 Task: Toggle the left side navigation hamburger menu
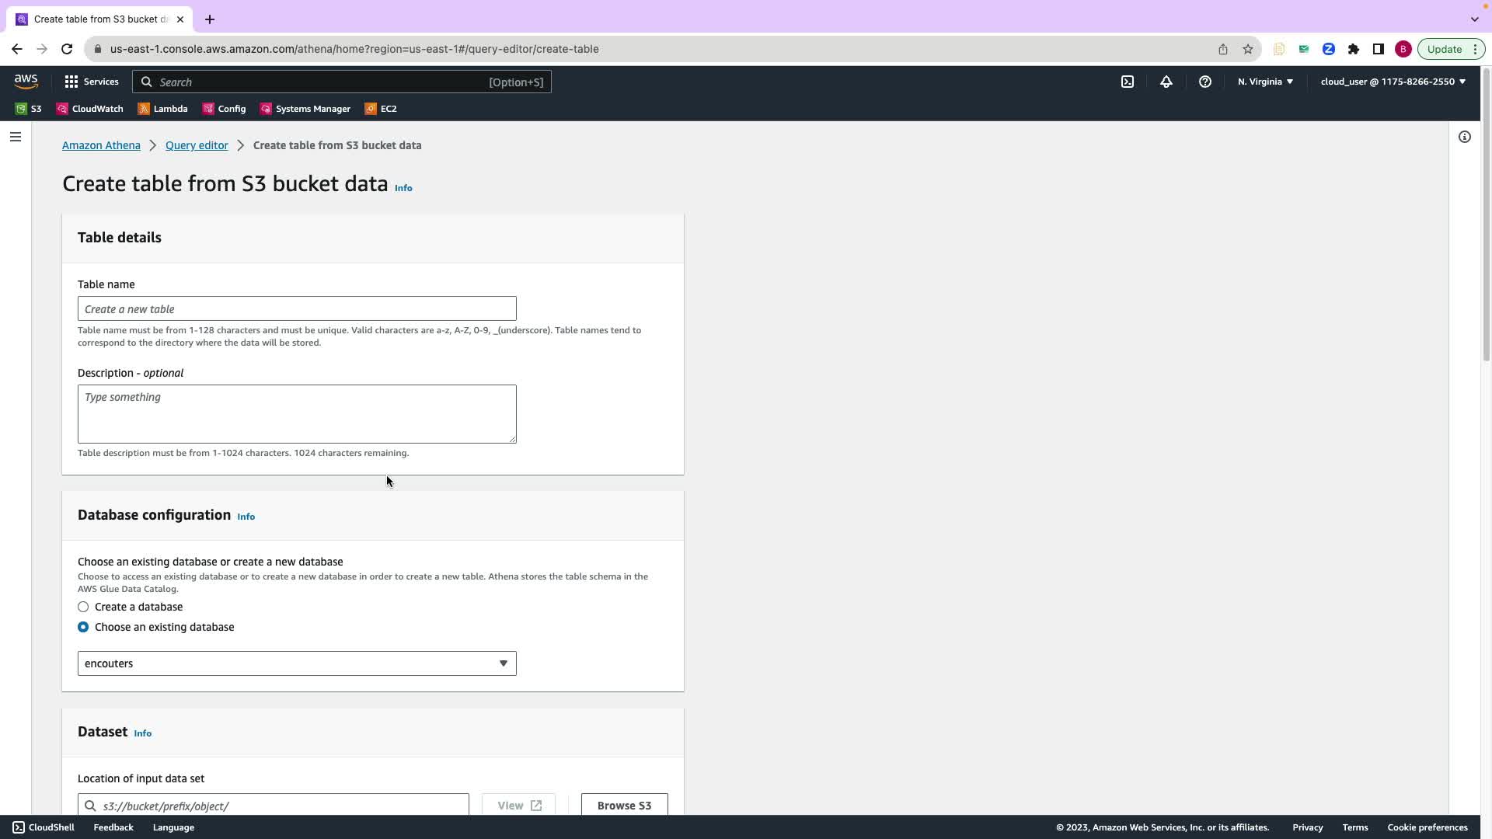tap(16, 137)
